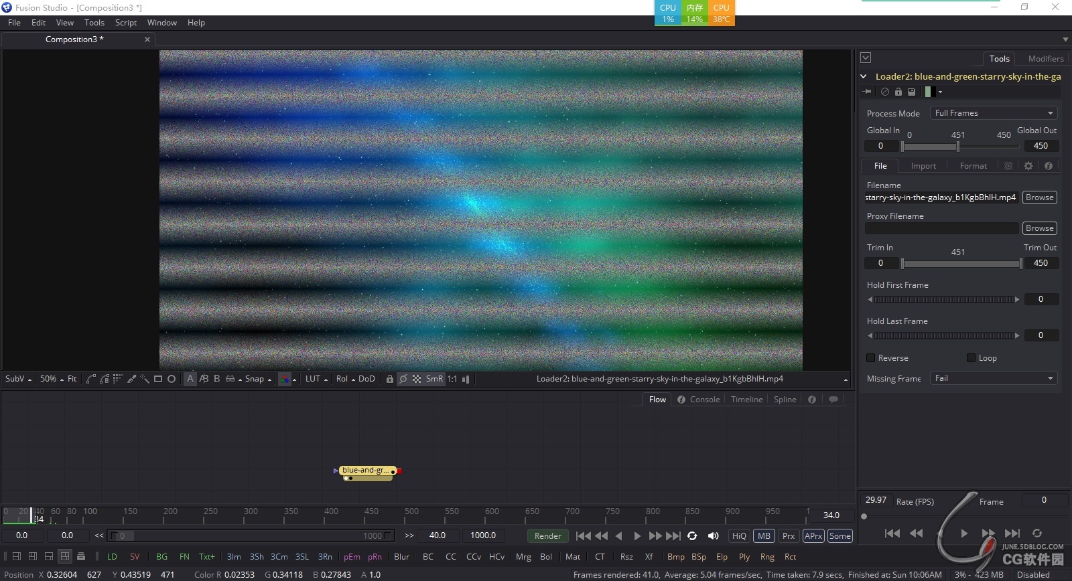Click the Render button
Screen dimensions: 1072x581
click(x=548, y=536)
